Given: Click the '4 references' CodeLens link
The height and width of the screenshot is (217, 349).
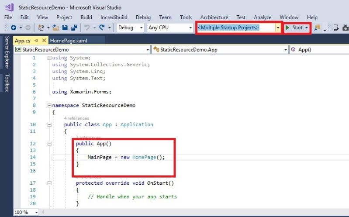Looking at the screenshot, I should pyautogui.click(x=76, y=118).
